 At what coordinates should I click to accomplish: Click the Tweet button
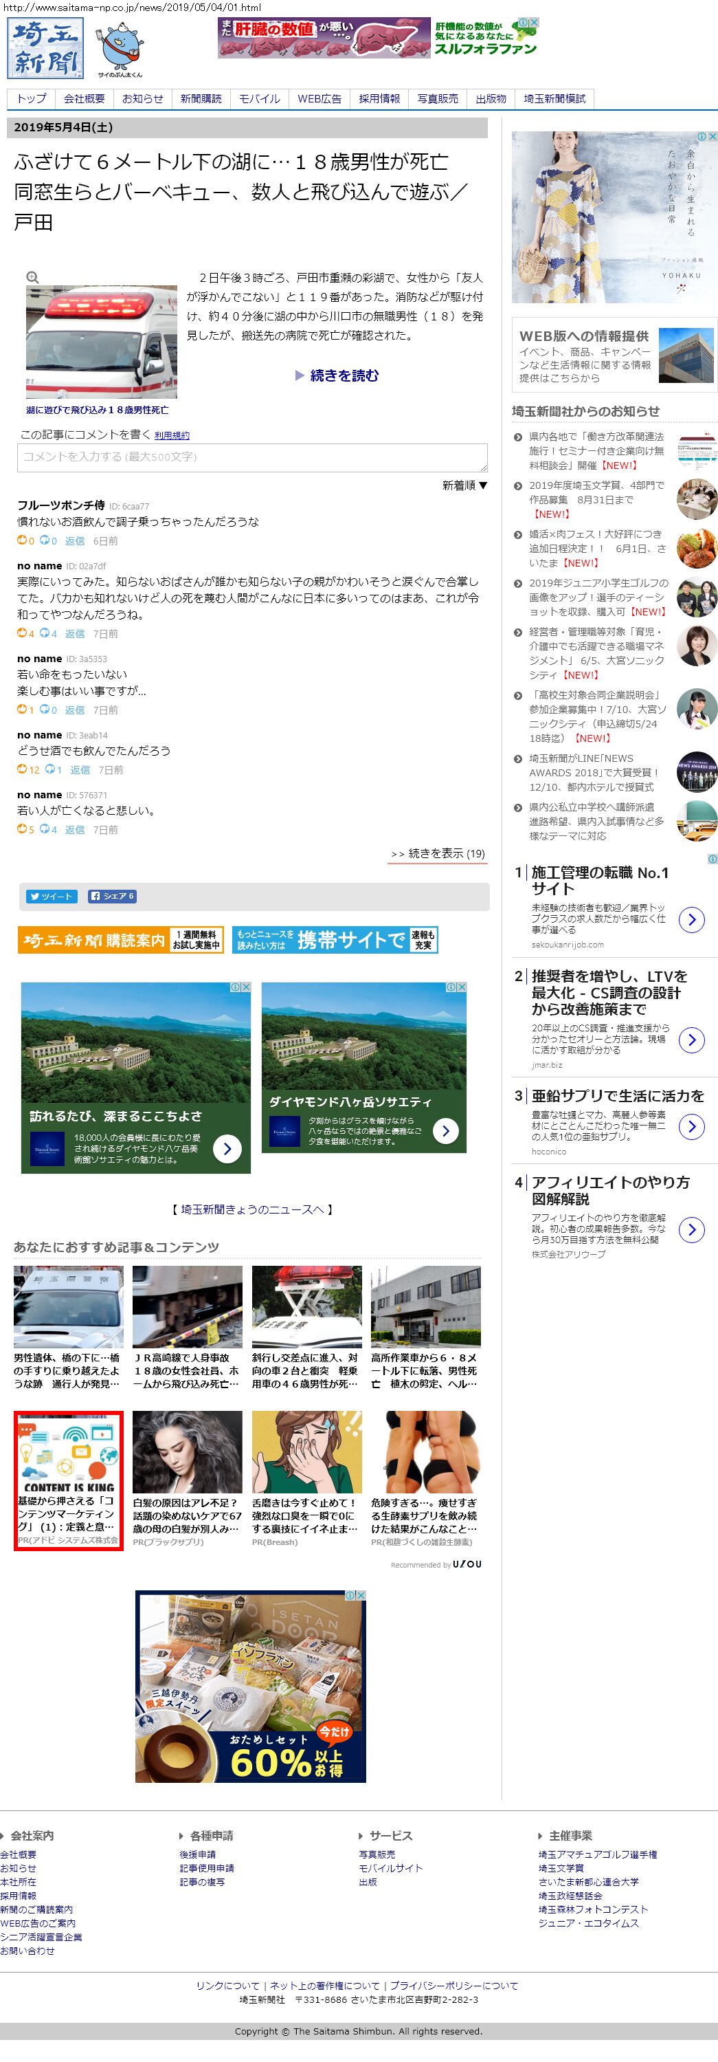tap(51, 896)
